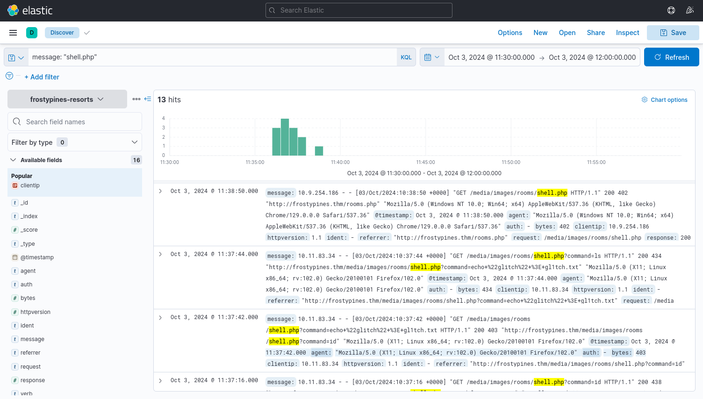Click the Add filter link
703x399 pixels.
click(42, 77)
